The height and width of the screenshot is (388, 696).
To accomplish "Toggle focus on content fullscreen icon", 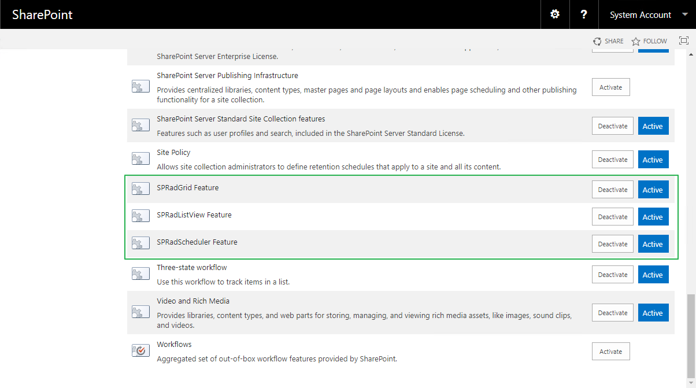I will coord(684,40).
